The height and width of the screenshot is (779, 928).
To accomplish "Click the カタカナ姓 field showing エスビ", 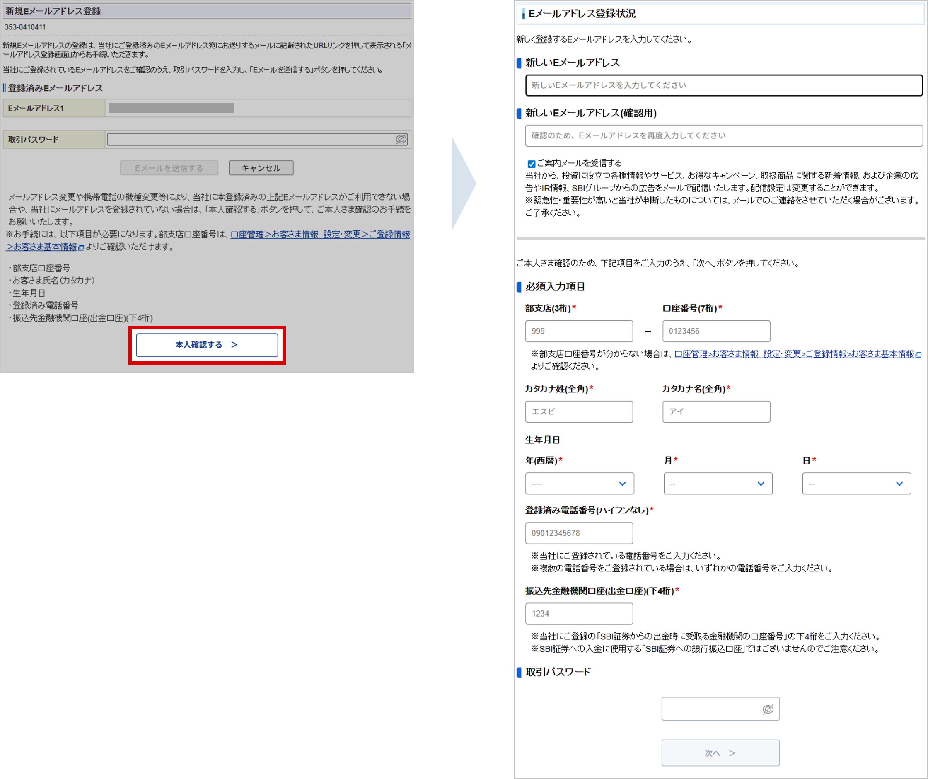I will click(579, 411).
